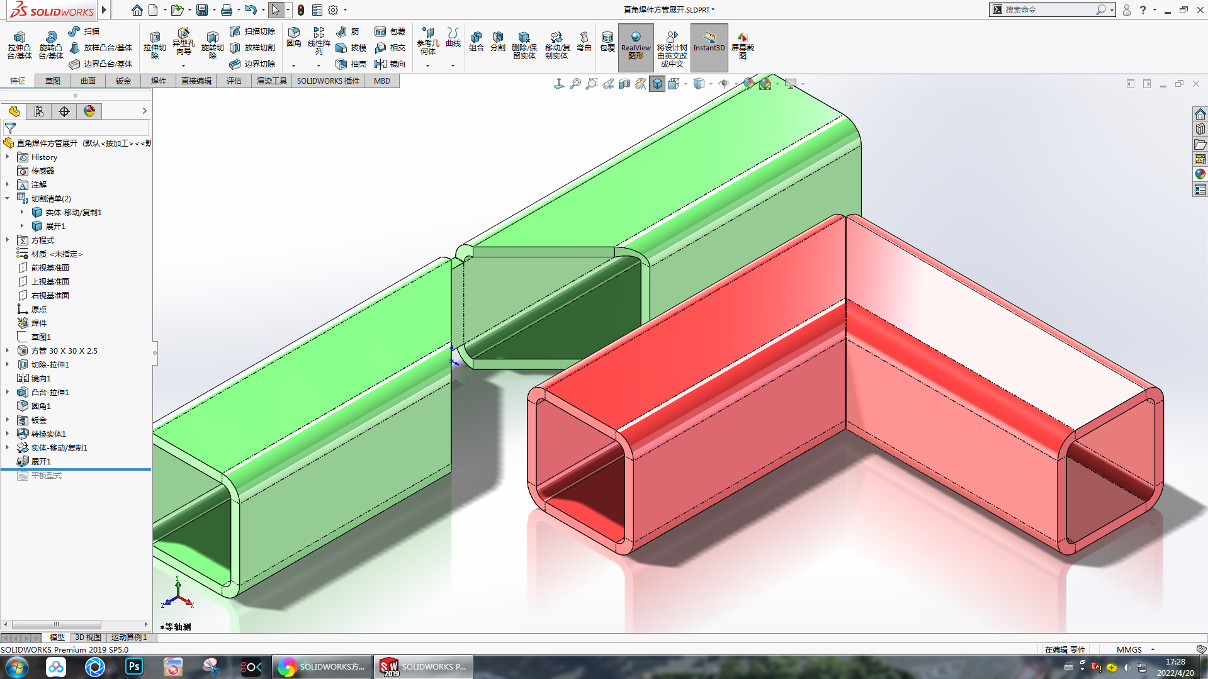Open the Hide/Show Items dropdown arrow
Viewport: 1208px width, 679px height.
735,84
